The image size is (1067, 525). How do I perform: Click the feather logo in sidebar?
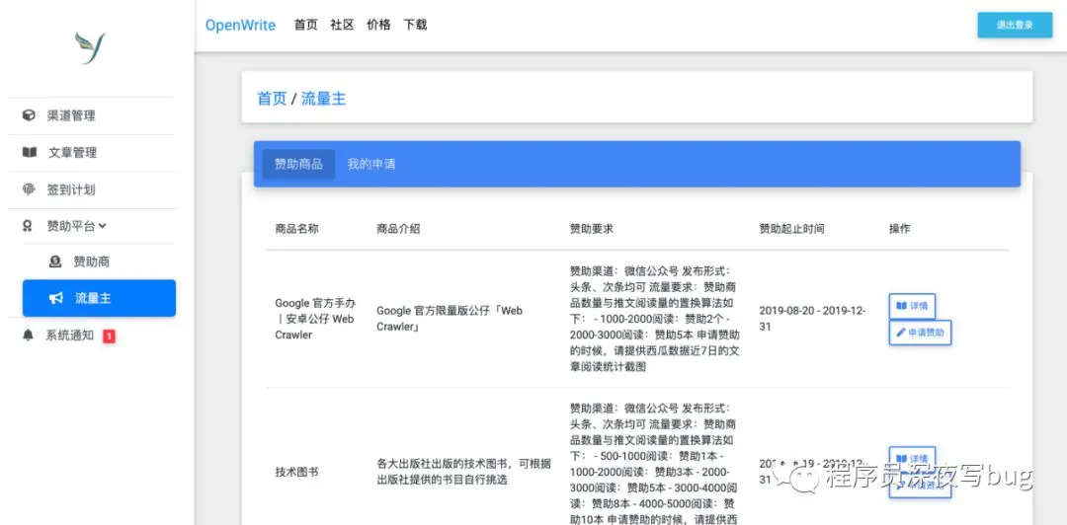point(91,48)
